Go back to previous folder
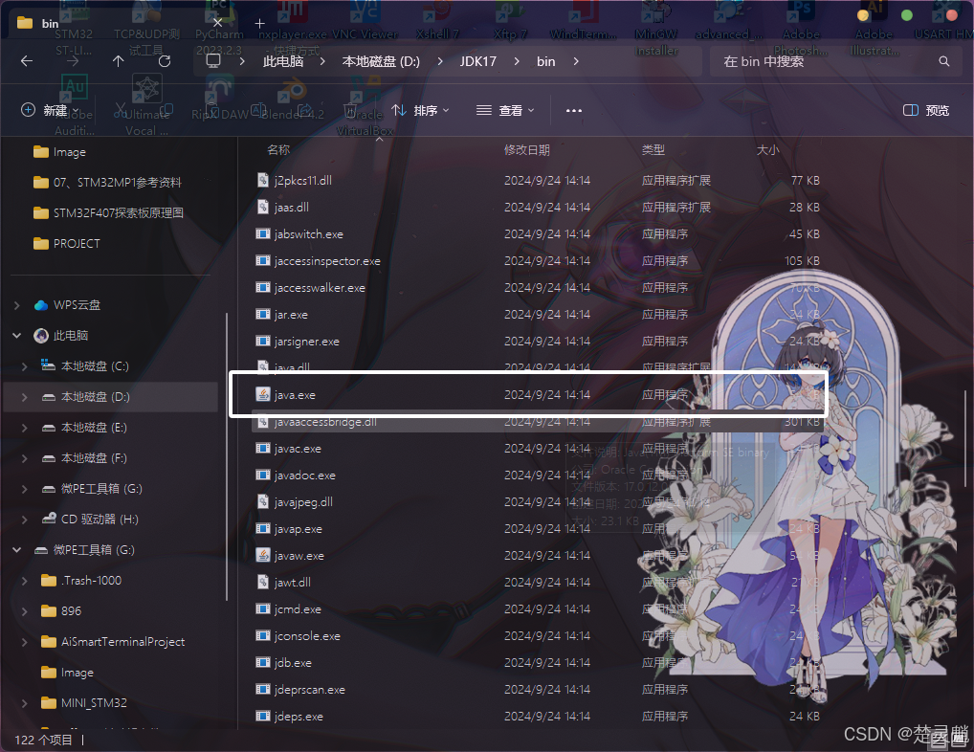 [x=27, y=61]
